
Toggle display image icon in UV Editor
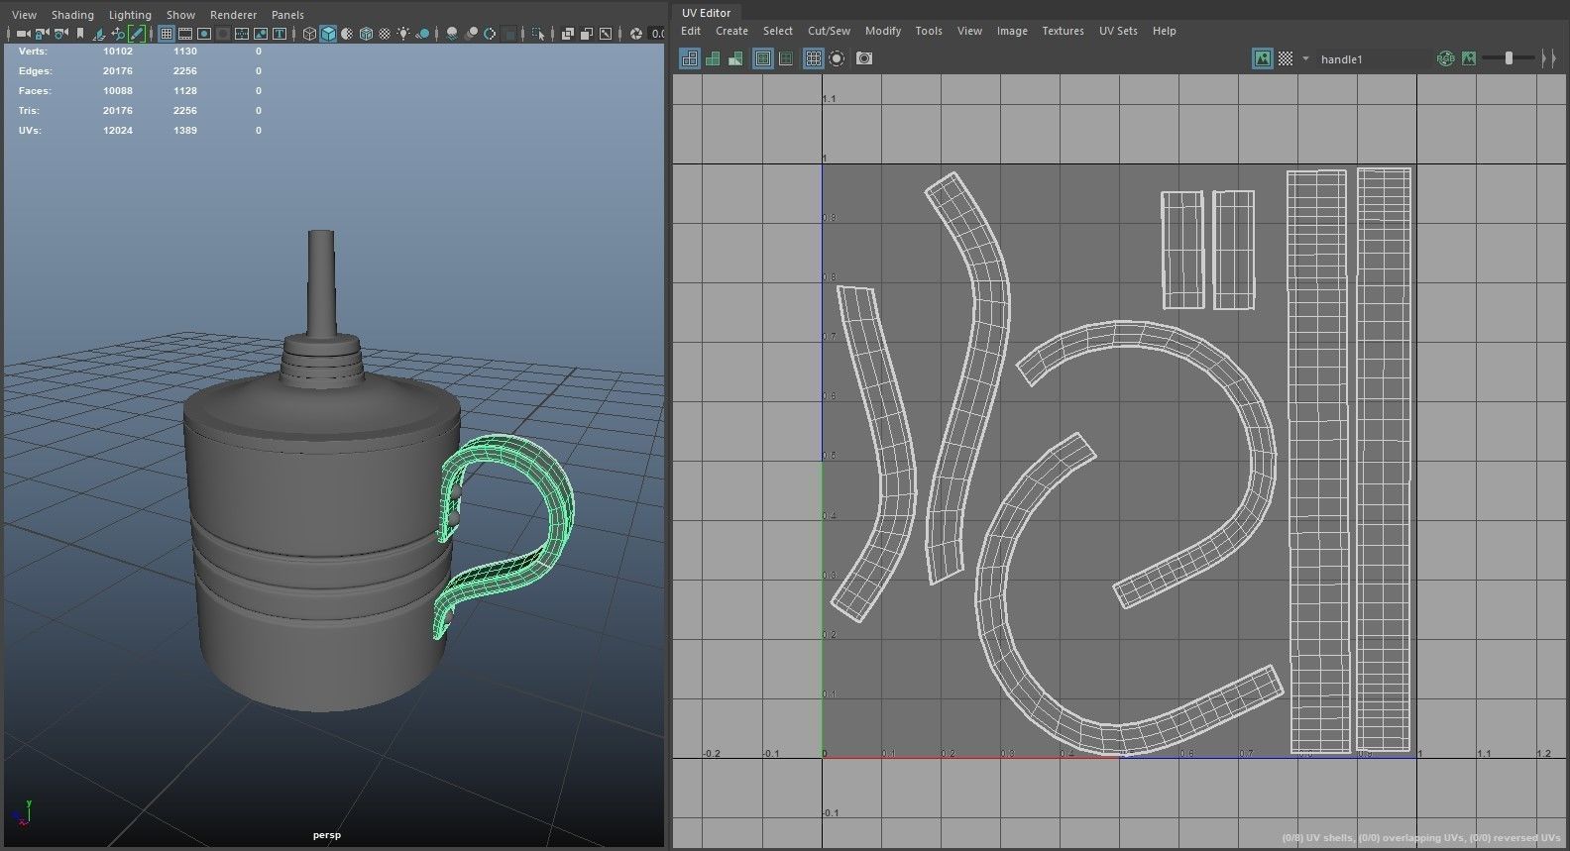tap(1262, 58)
